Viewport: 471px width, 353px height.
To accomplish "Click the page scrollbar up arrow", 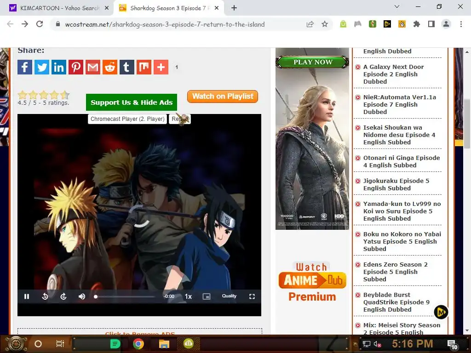I will 467,52.
